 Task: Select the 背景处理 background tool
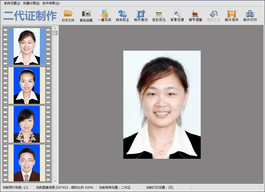click(177, 14)
